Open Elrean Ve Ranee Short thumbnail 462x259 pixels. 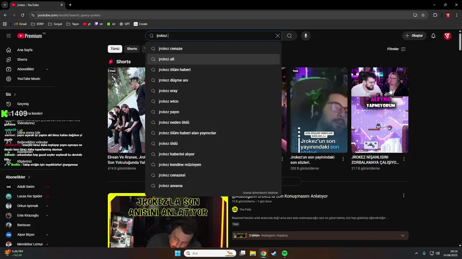click(126, 110)
